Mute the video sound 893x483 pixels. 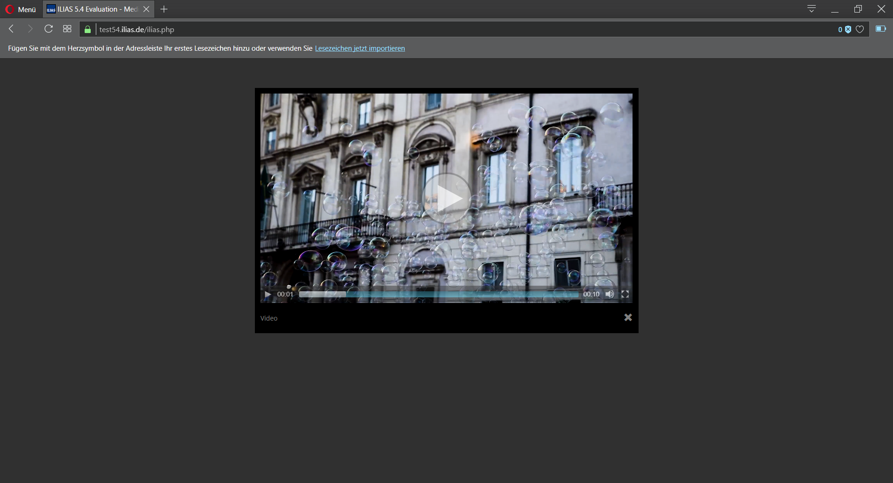pos(609,294)
